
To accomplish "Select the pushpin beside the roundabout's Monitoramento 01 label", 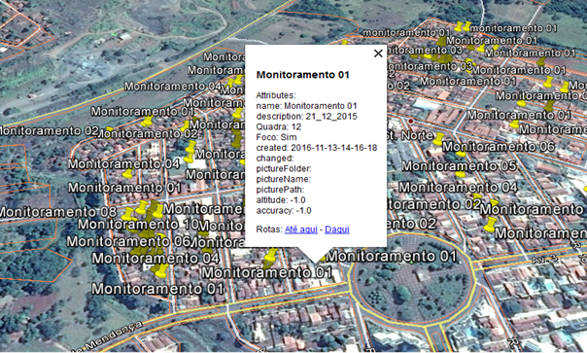I will 323,258.
